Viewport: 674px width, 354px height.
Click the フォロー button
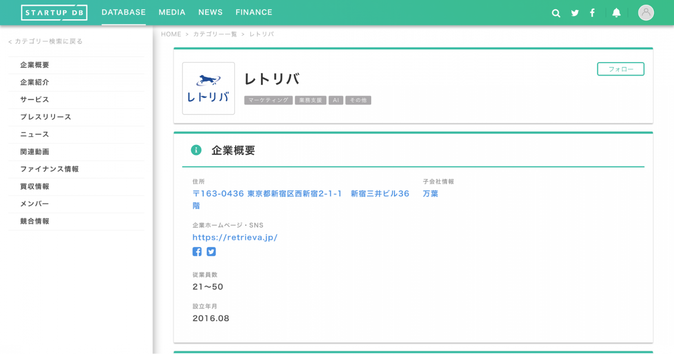click(621, 69)
